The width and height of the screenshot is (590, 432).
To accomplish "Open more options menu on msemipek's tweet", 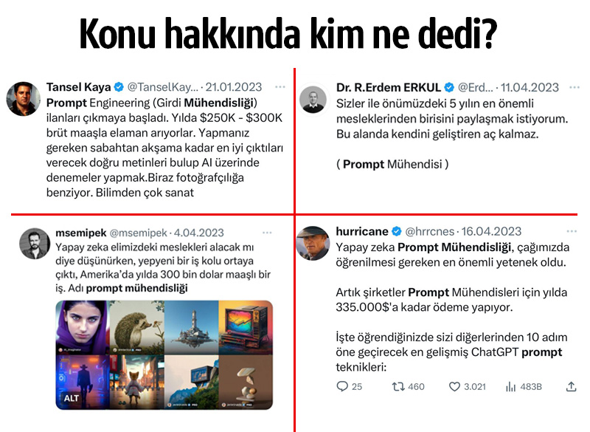I will pyautogui.click(x=267, y=233).
